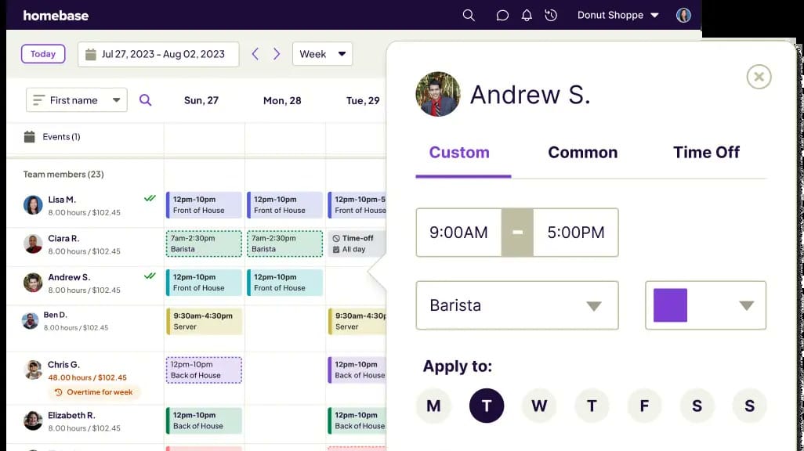
Task: Open the notifications bell icon
Action: coord(527,16)
